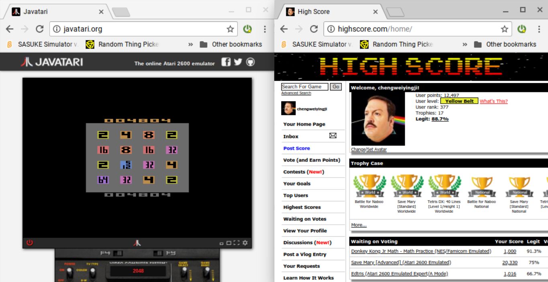Select the High Score browser tab
The width and height of the screenshot is (548, 282).
[x=331, y=12]
